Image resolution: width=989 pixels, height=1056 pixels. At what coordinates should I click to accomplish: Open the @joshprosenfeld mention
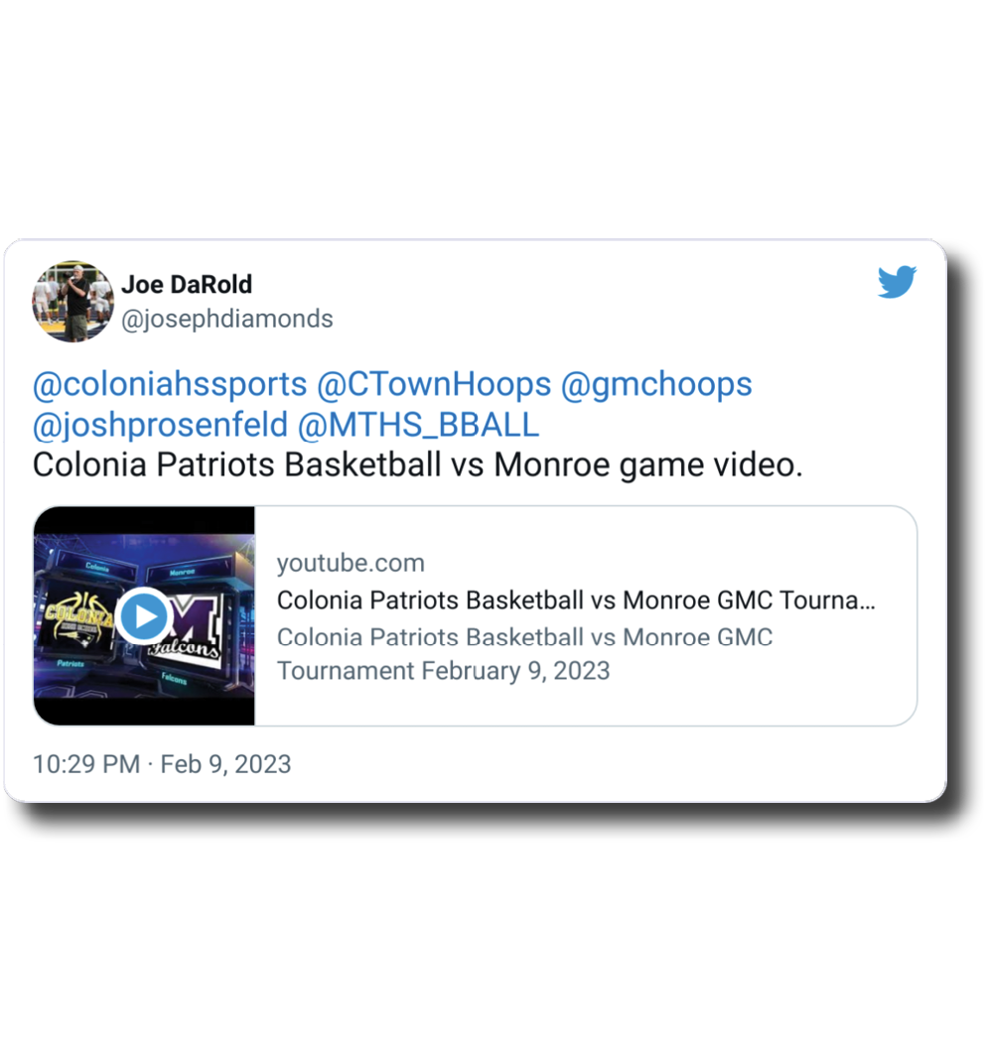click(160, 425)
